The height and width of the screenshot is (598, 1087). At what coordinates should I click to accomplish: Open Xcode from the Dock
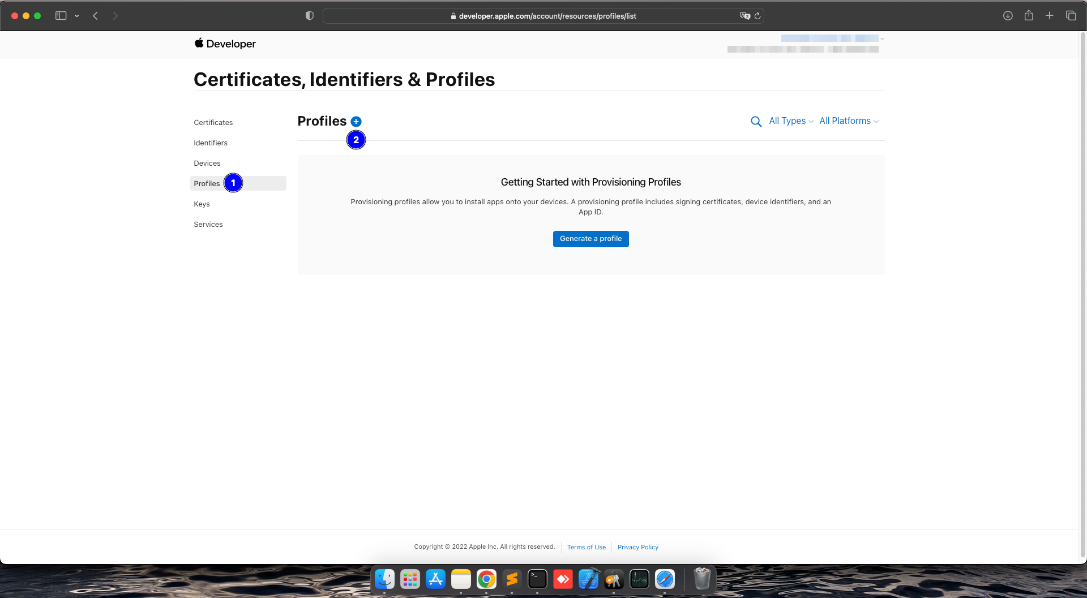pyautogui.click(x=588, y=579)
